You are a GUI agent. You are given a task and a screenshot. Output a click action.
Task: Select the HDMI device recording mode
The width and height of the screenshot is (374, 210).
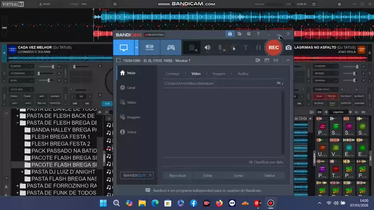pyautogui.click(x=149, y=48)
